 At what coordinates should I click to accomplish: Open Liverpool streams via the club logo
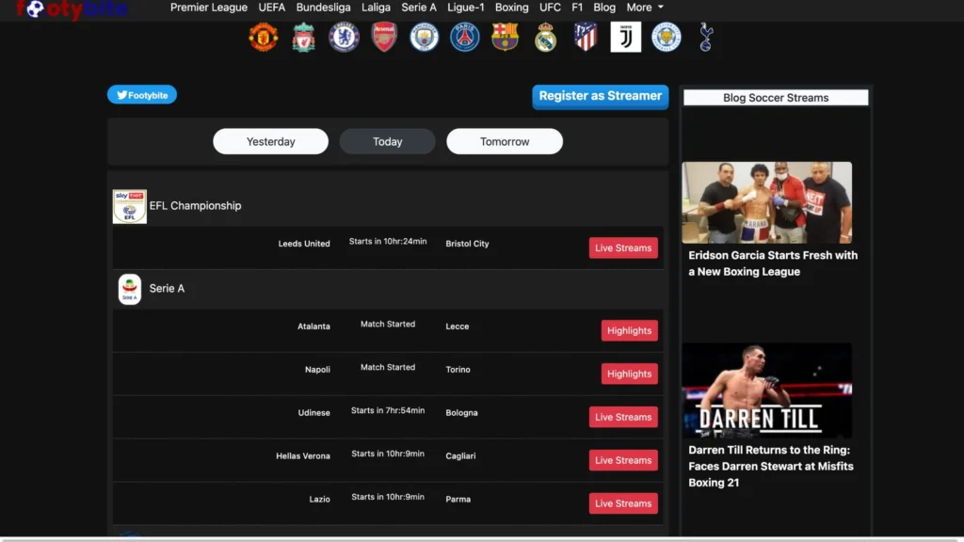(303, 37)
